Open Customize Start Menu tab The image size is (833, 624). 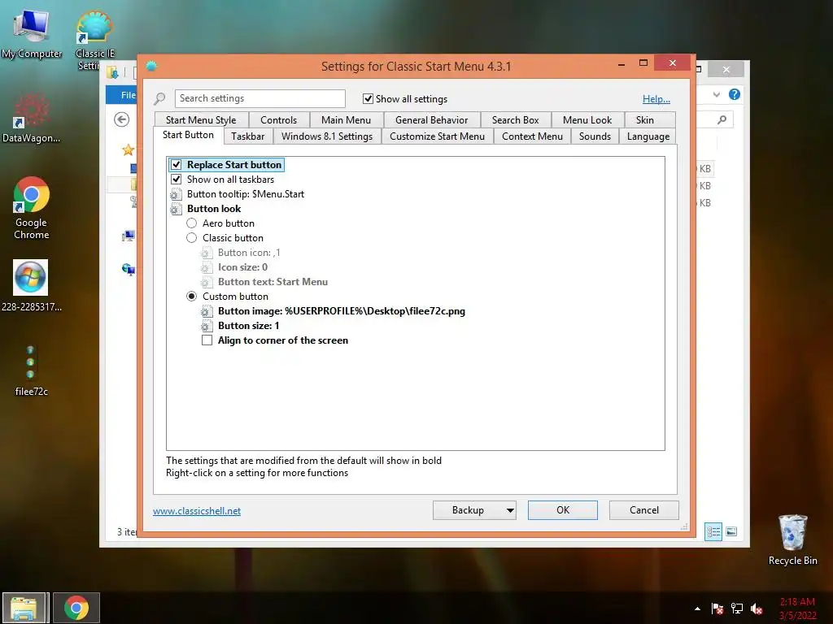point(437,136)
